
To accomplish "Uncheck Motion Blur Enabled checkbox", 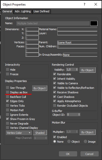I will (55, 137).
